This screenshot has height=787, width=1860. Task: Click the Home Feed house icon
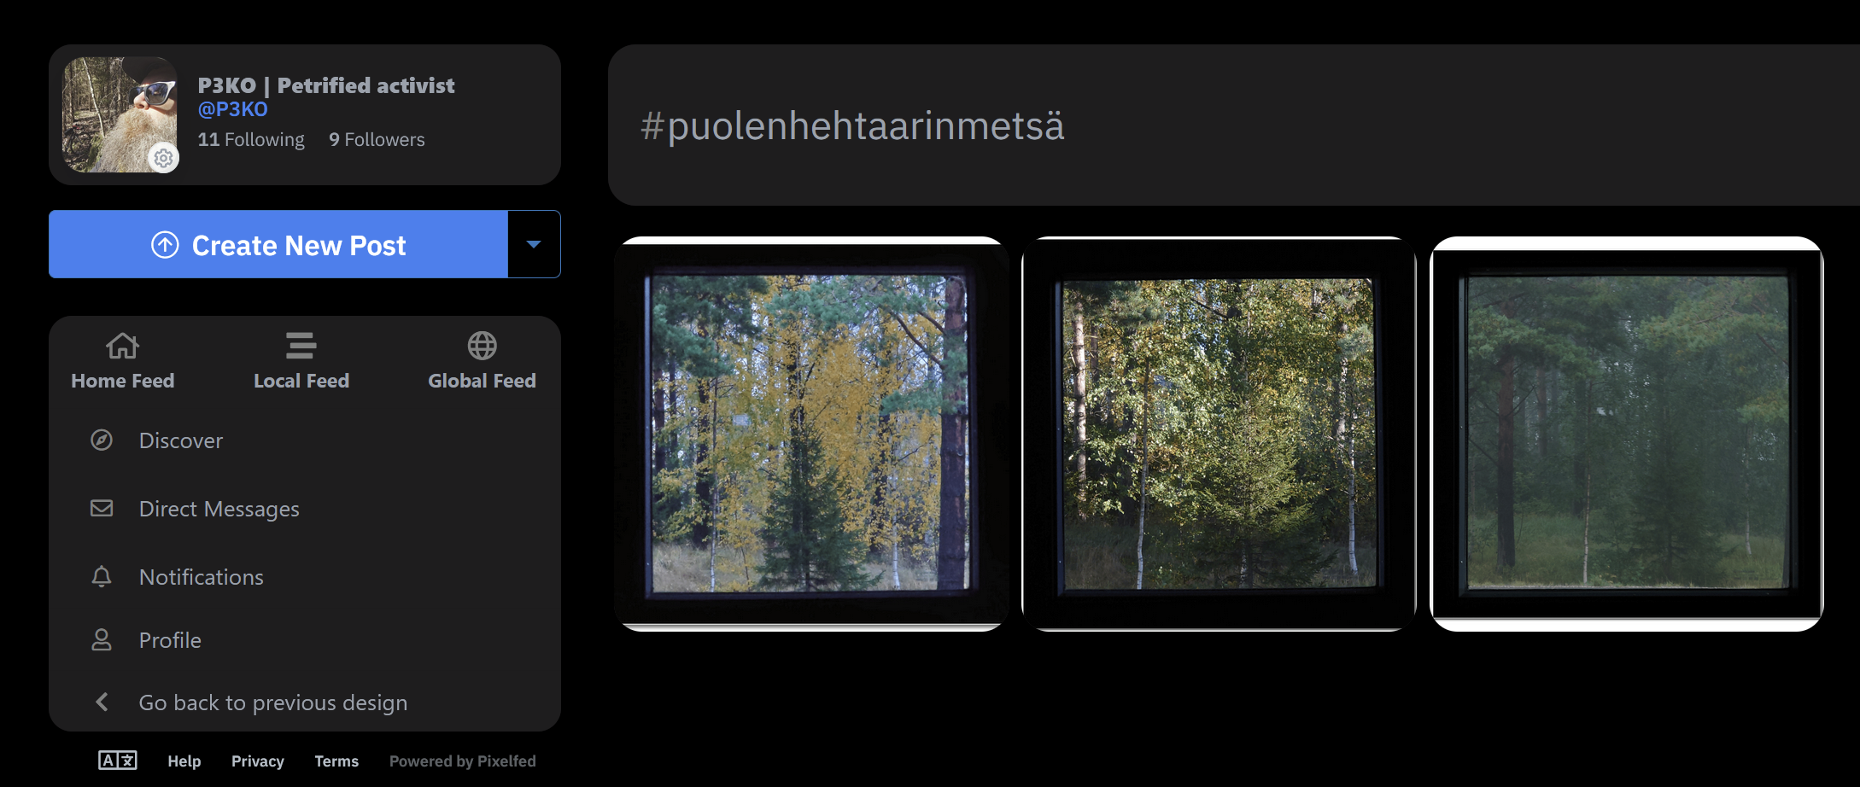(x=122, y=346)
